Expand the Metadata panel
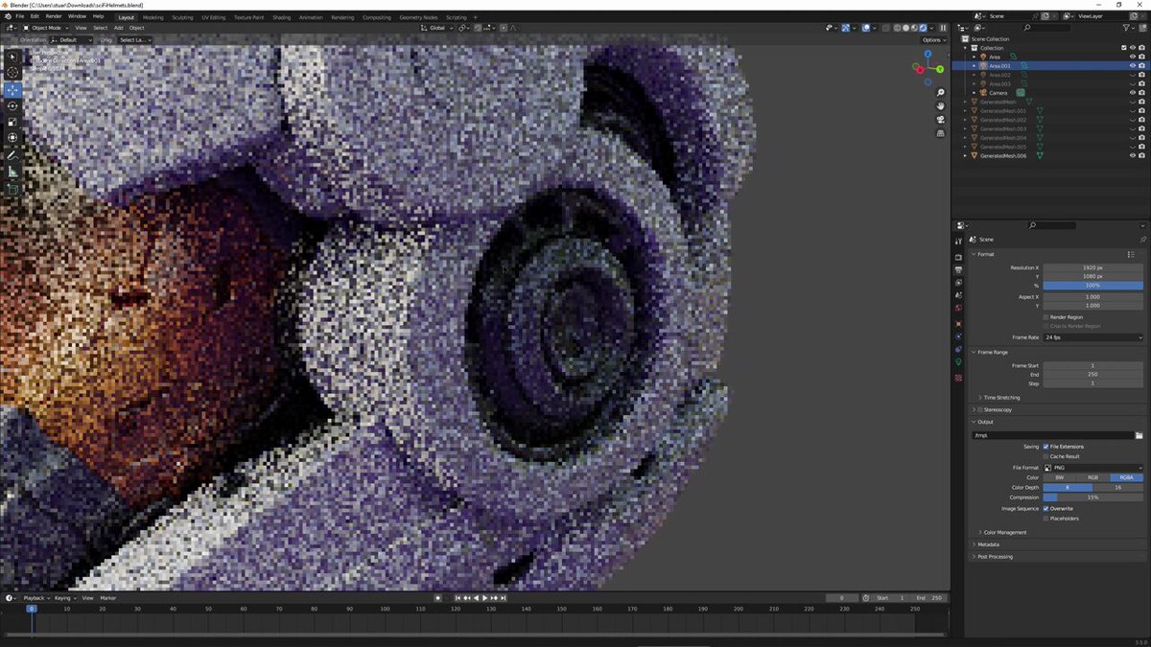Screen dimensions: 1151x647 pyautogui.click(x=988, y=544)
